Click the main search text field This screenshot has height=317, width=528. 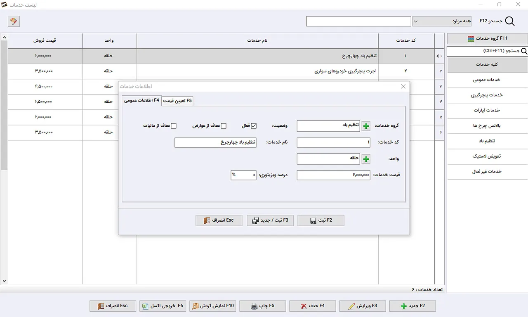(358, 21)
